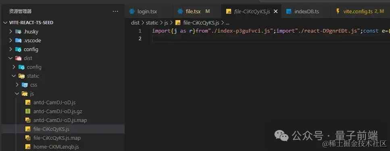This screenshot has height=151, width=390.
Task: Click line number 2 in the gutter
Action: coord(140,39)
